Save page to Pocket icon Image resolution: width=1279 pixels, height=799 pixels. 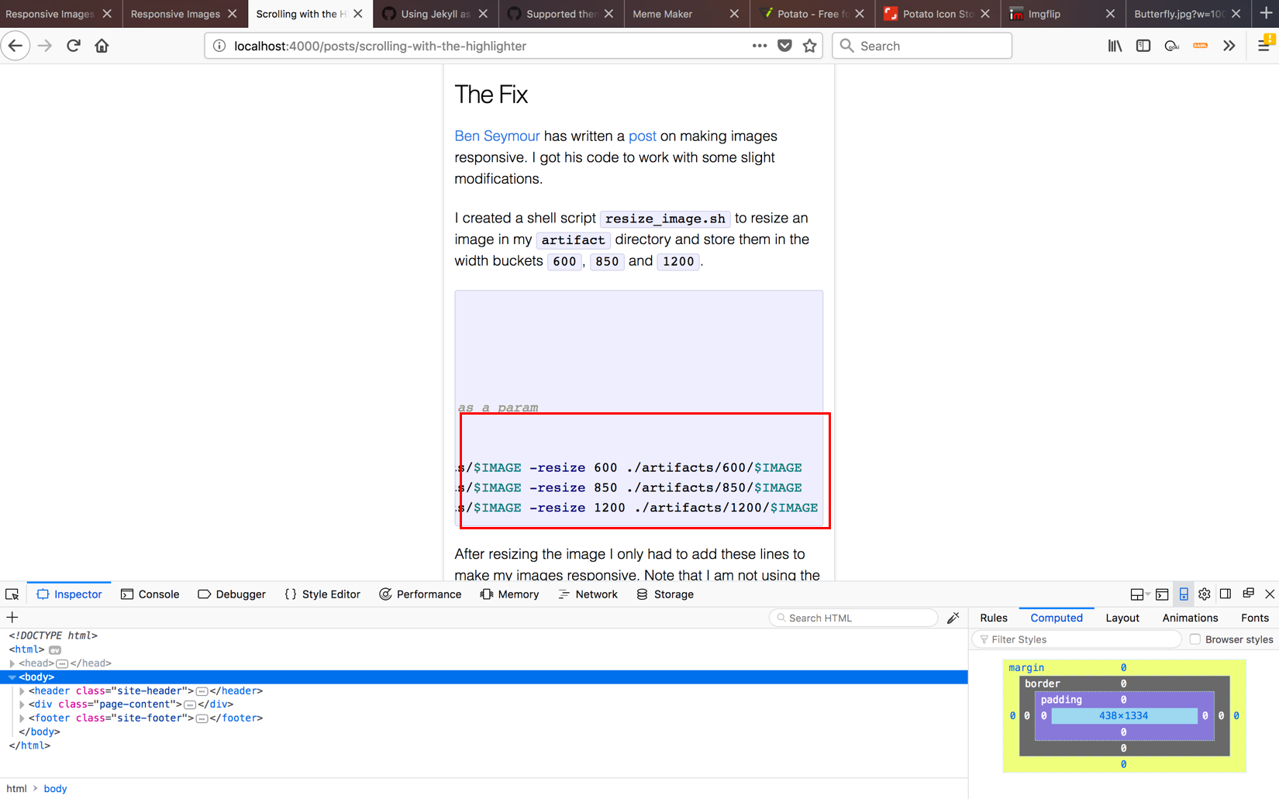(784, 46)
